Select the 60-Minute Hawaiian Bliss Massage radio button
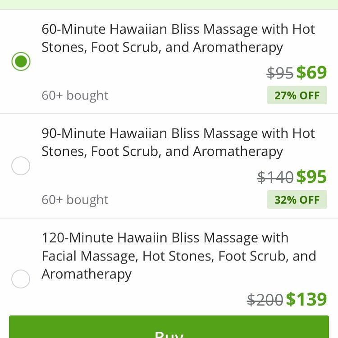338x338 pixels. pyautogui.click(x=21, y=62)
